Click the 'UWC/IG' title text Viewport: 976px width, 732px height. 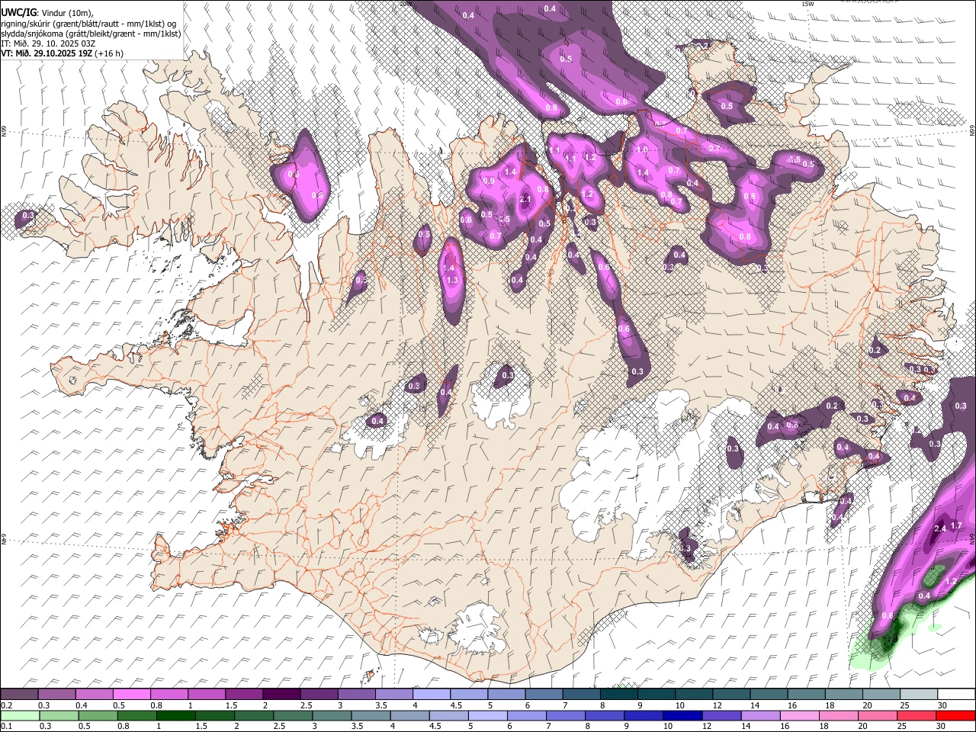coord(19,11)
